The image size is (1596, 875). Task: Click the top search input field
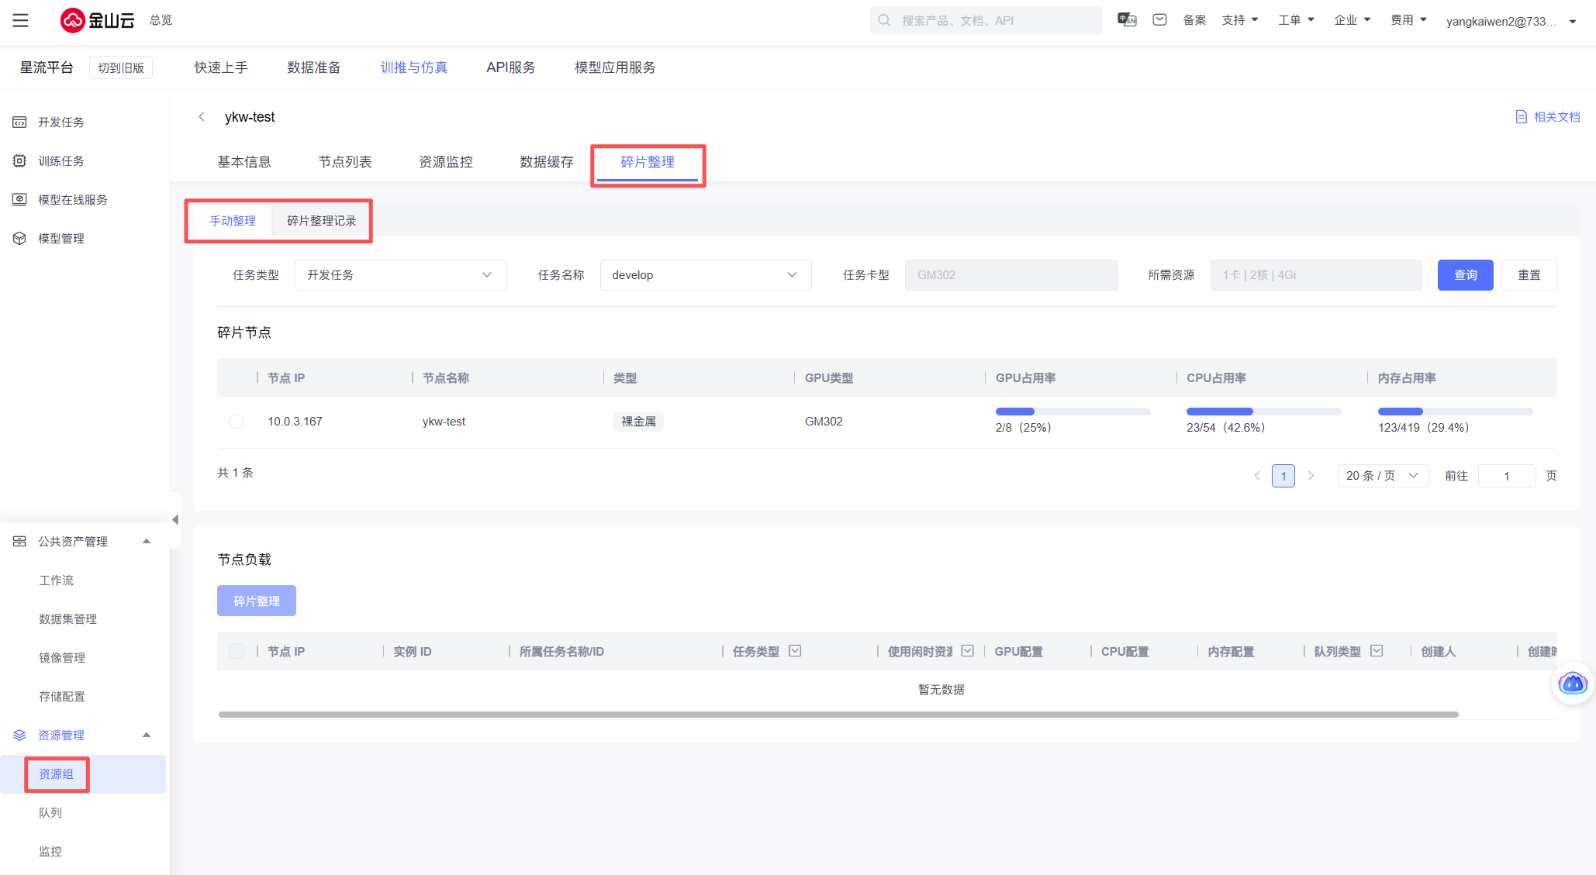click(x=986, y=20)
